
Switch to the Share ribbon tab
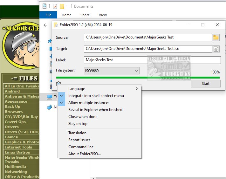pos(85,15)
